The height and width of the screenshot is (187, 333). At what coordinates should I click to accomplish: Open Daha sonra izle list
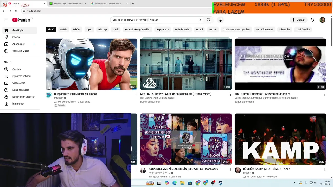(x=20, y=90)
